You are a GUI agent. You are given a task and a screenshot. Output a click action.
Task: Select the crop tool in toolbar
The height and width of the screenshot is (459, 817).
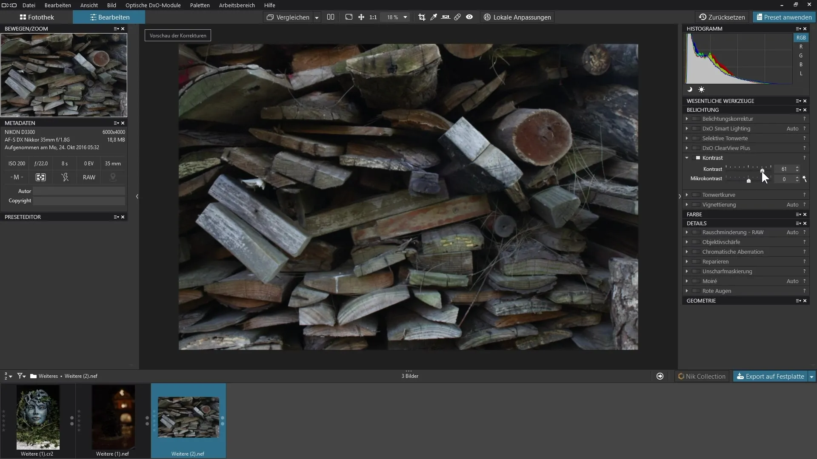click(422, 17)
